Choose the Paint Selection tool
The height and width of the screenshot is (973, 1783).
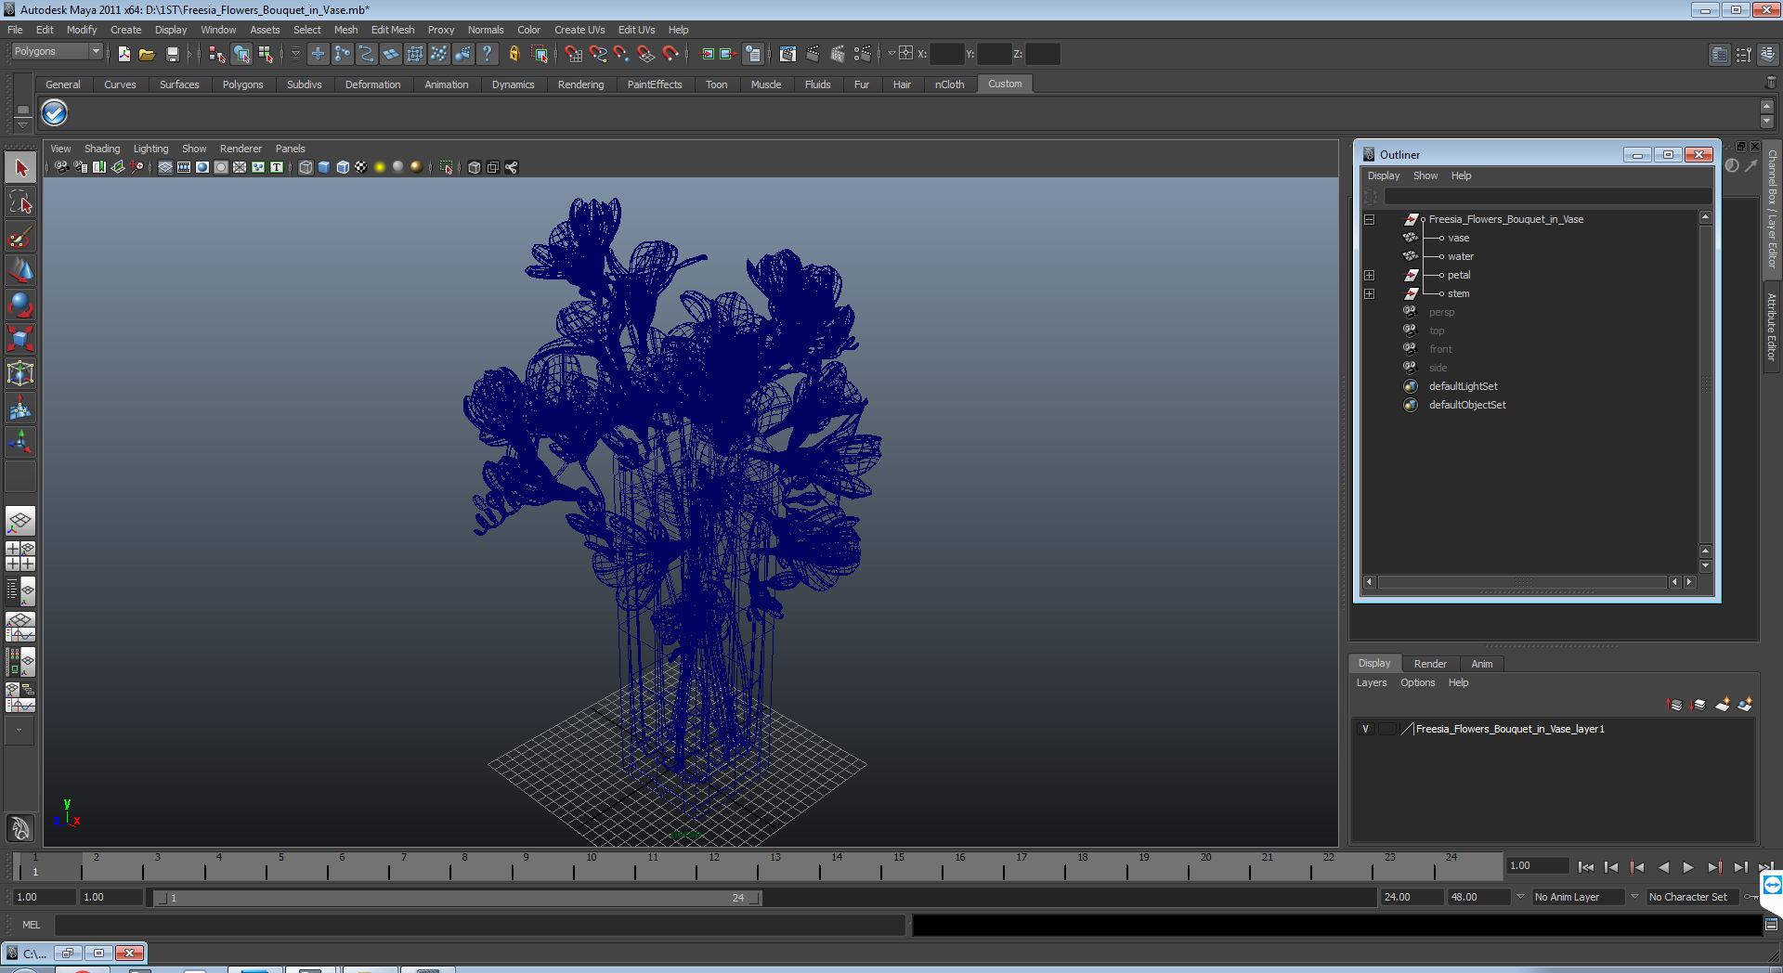click(x=20, y=237)
